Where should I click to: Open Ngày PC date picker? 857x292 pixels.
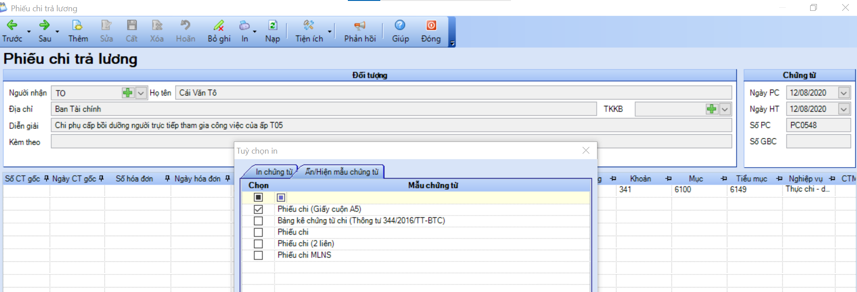pyautogui.click(x=843, y=93)
